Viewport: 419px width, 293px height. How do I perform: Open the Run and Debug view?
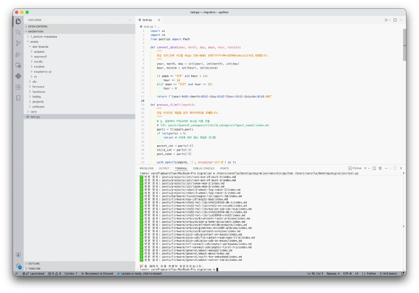tap(18, 54)
